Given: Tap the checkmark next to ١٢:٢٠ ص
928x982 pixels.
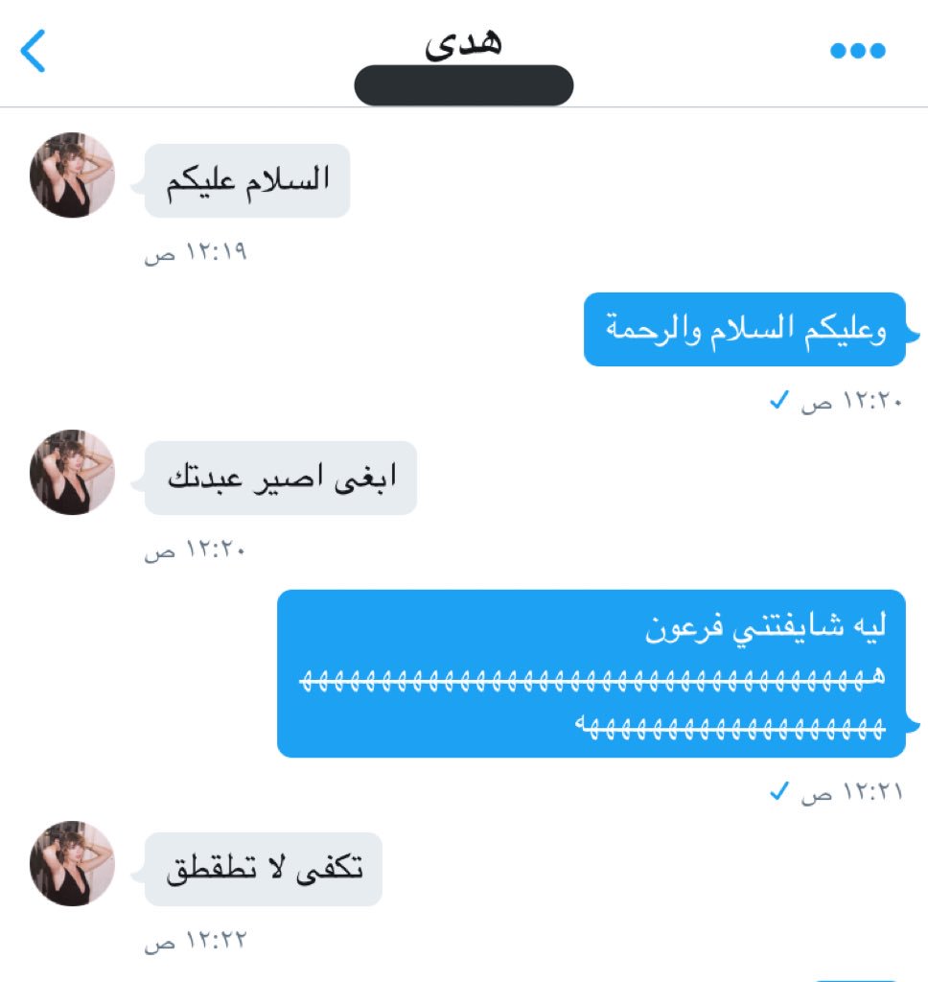Looking at the screenshot, I should click(x=779, y=400).
